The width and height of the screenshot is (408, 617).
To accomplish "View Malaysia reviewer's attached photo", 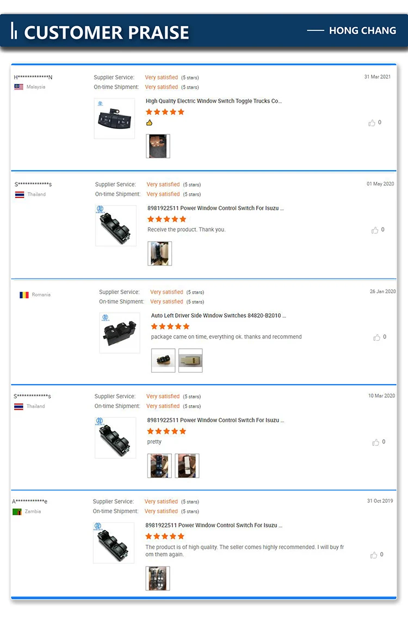I will coord(158,146).
